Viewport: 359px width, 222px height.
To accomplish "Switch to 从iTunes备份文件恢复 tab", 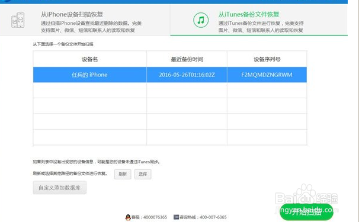I will pos(259,20).
